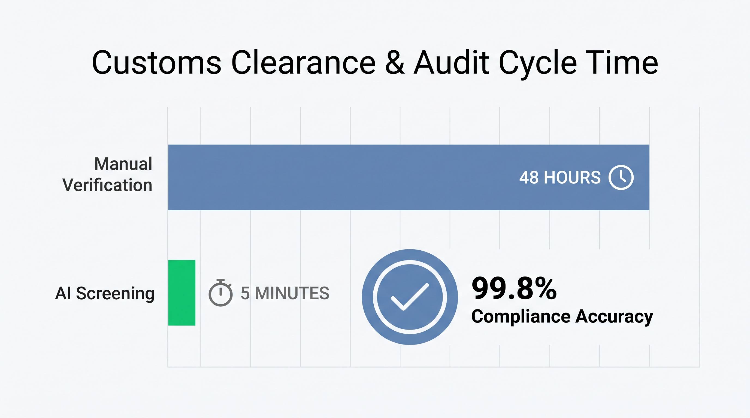Screen dimensions: 750x418
Task: Click the 48 HOURS data label
Action: click(560, 177)
